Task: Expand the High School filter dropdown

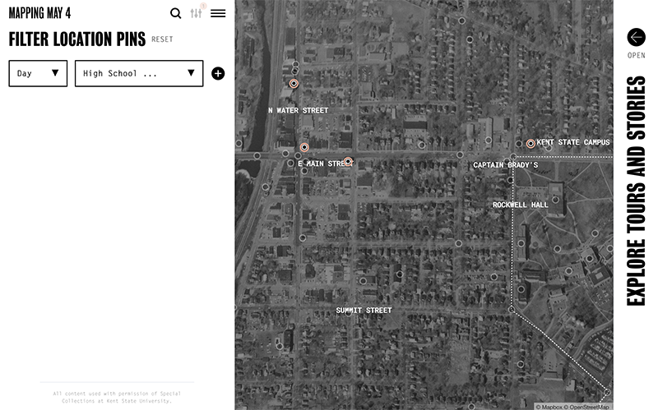Action: (x=138, y=73)
